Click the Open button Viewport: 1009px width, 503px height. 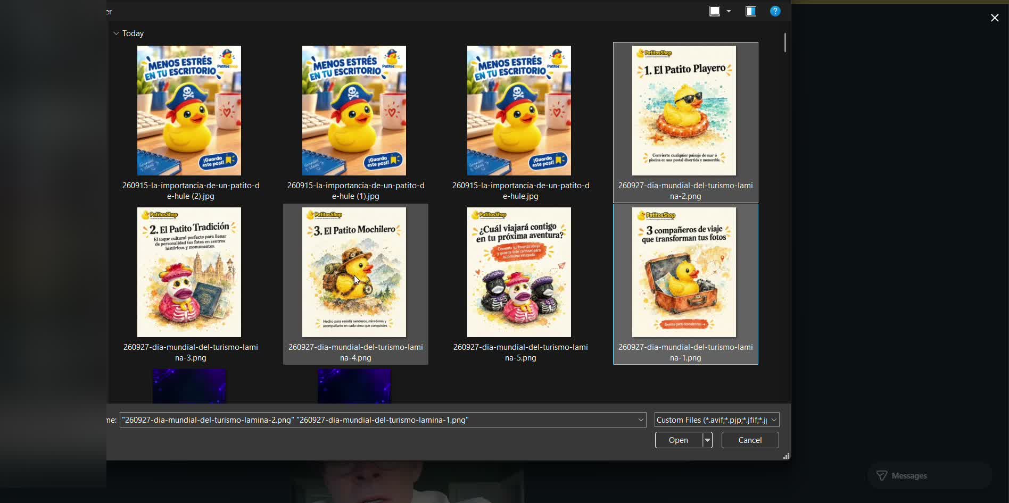pyautogui.click(x=679, y=440)
